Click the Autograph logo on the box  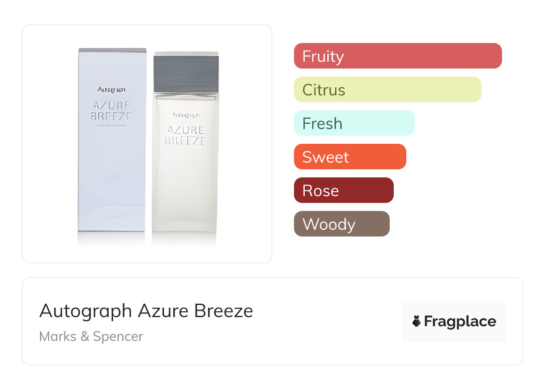click(111, 89)
